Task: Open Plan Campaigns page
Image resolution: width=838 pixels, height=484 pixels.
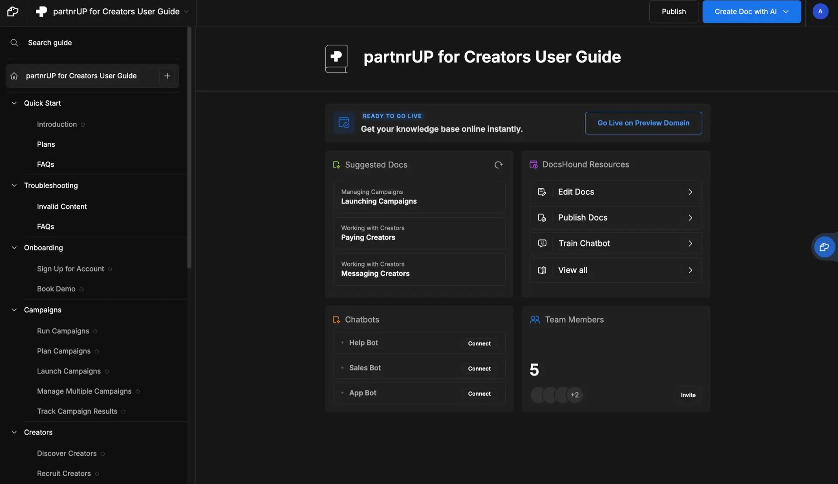Action: (x=64, y=351)
